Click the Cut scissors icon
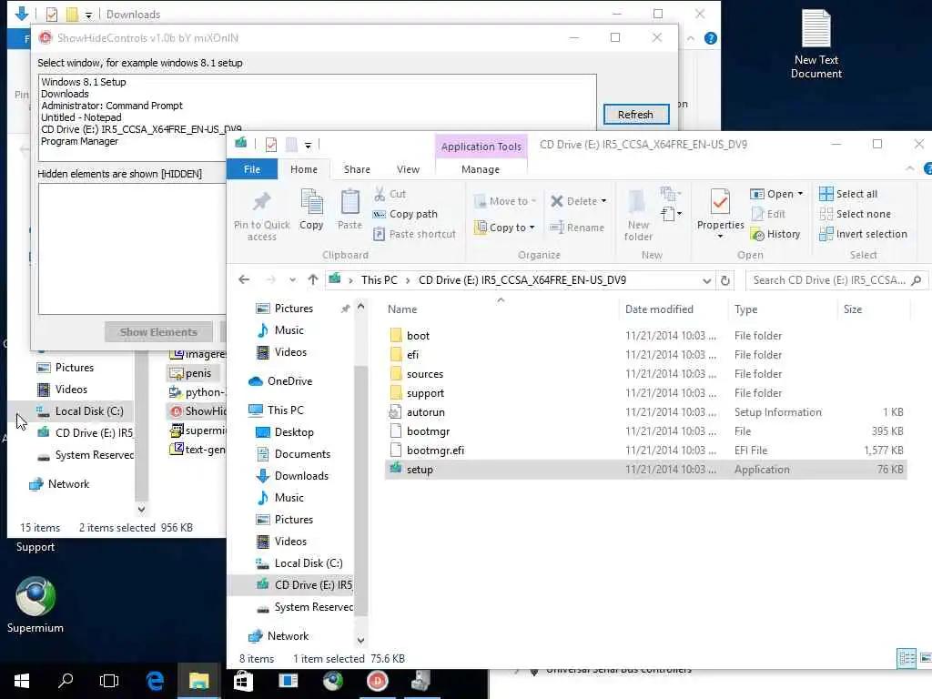Viewport: 932px width, 699px height. coord(380,194)
